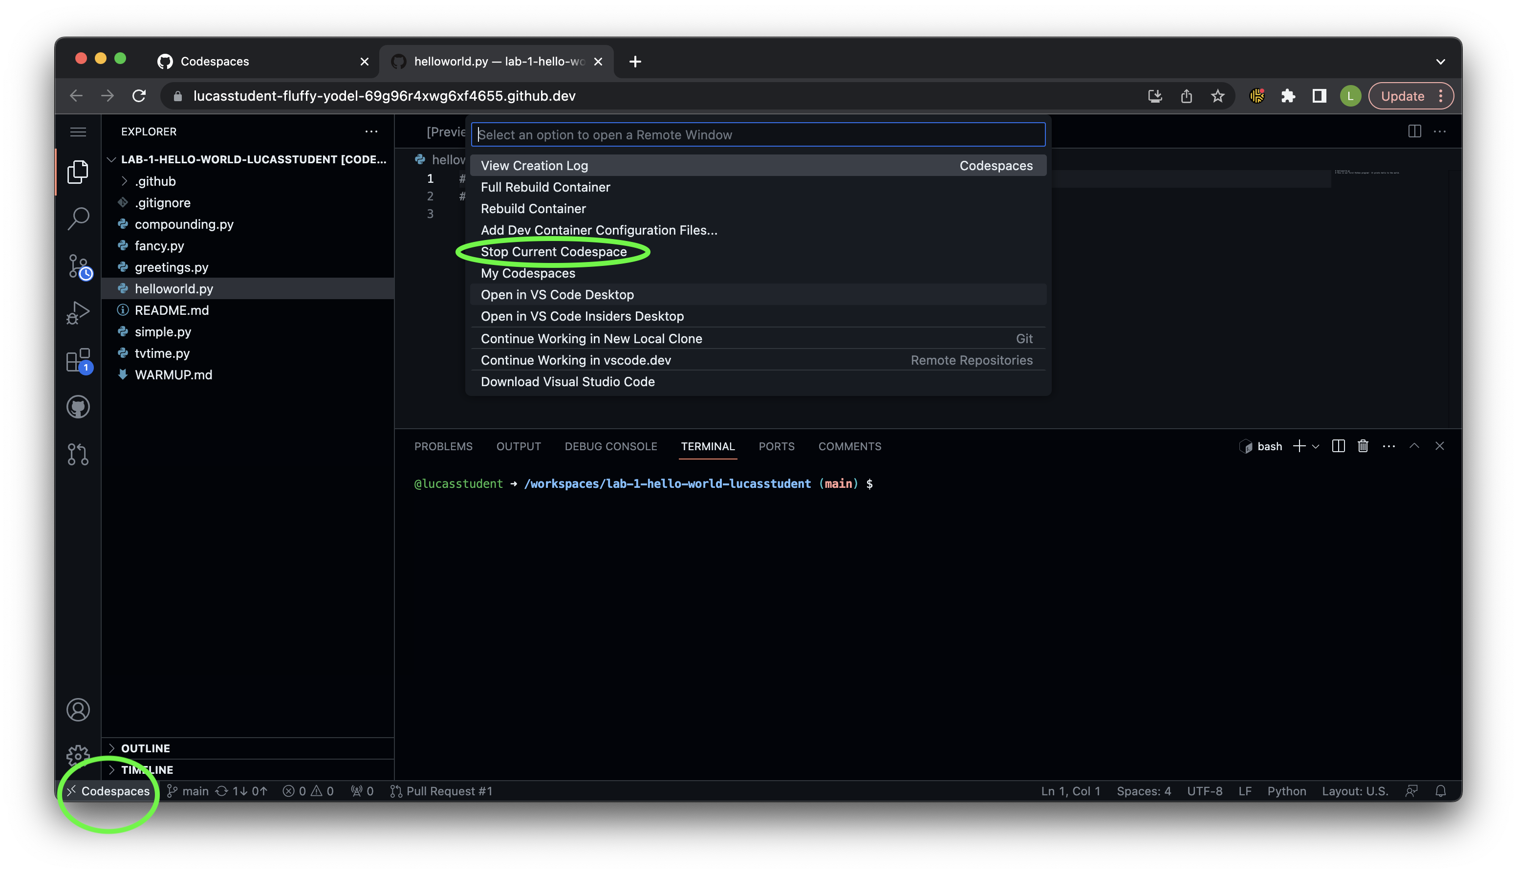Click the notifications bell in status bar
This screenshot has width=1517, height=874.
[x=1440, y=791]
